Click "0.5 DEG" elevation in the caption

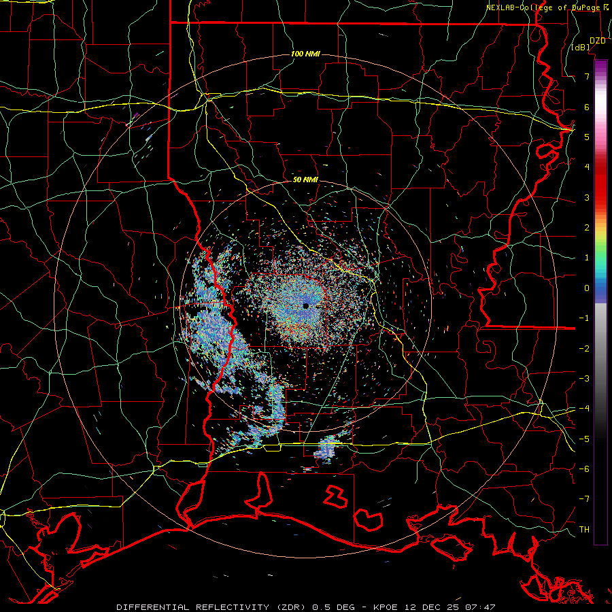point(333,607)
